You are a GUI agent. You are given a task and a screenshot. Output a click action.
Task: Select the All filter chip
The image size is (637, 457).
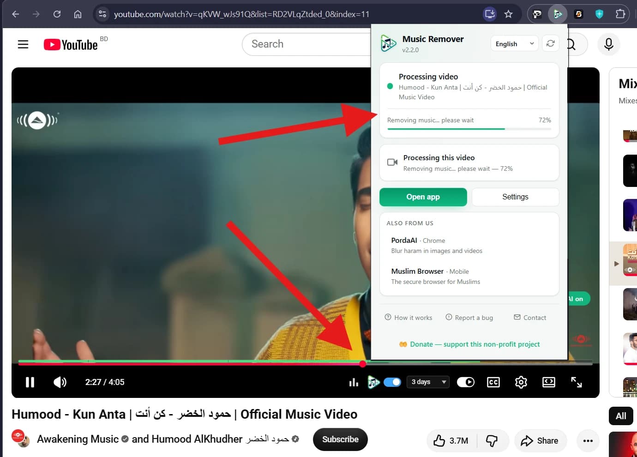click(x=621, y=416)
